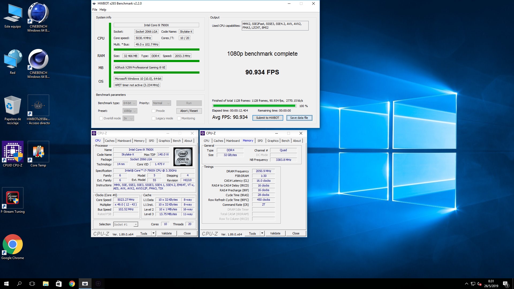Show hidden system tray icons

coord(466,284)
